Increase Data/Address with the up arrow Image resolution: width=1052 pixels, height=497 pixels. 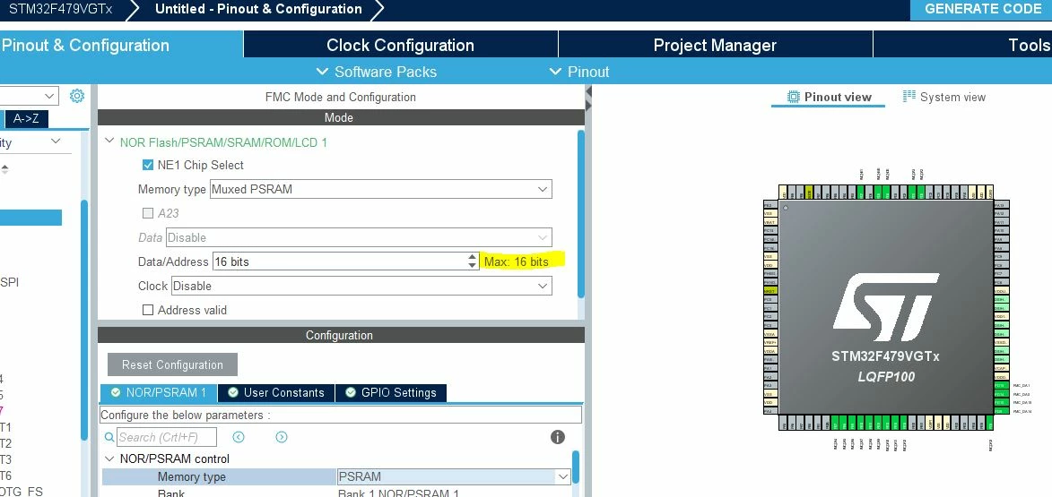(473, 256)
